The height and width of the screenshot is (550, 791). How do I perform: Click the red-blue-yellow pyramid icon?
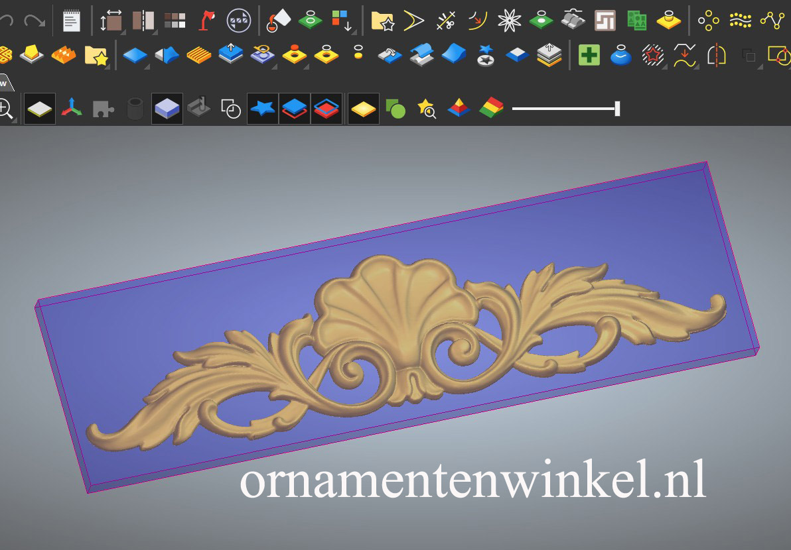[x=459, y=108]
